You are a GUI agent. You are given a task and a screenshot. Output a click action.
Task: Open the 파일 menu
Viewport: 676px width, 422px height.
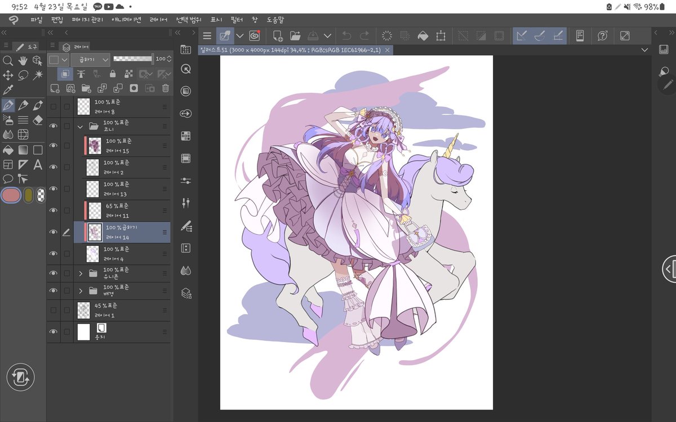pyautogui.click(x=36, y=20)
